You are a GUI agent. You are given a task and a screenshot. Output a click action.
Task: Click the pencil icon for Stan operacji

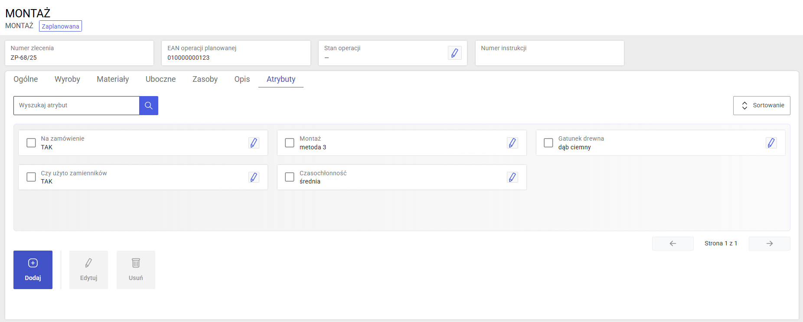(454, 53)
